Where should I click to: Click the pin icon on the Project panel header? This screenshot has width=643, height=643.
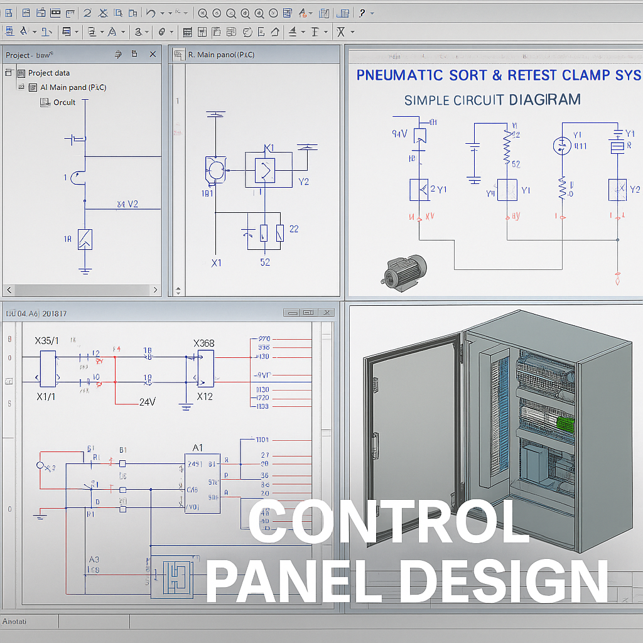[x=118, y=55]
